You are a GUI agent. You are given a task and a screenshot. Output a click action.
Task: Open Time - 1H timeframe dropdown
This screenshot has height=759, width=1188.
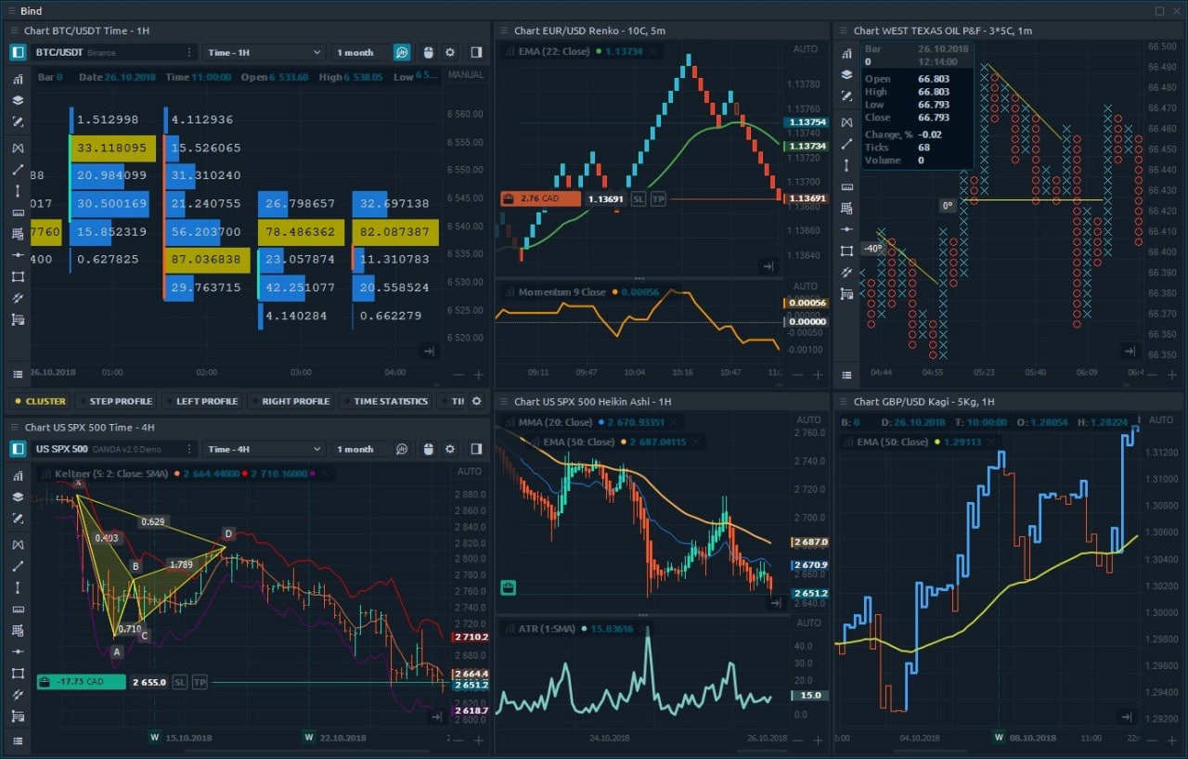tap(265, 53)
